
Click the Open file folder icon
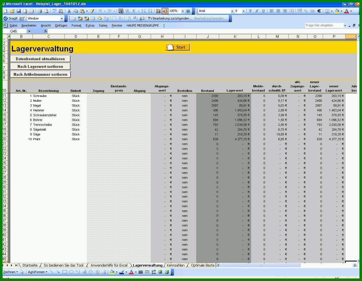[12, 11]
